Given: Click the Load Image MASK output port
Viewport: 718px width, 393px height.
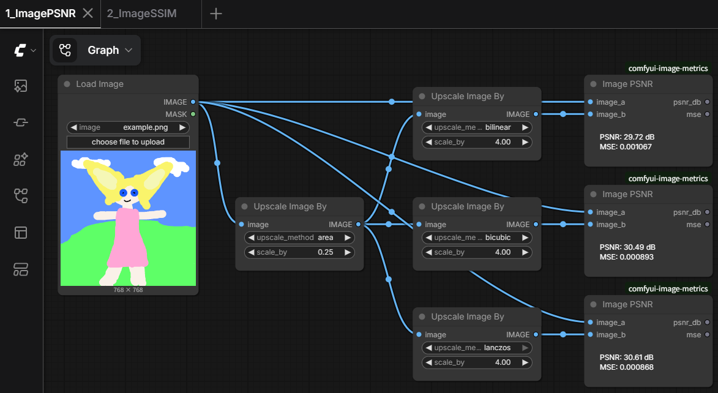Looking at the screenshot, I should [193, 114].
